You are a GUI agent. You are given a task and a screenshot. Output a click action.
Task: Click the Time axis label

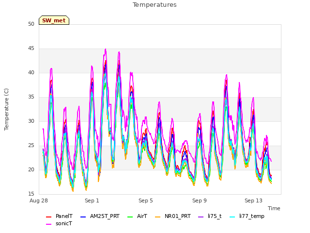click(274, 208)
